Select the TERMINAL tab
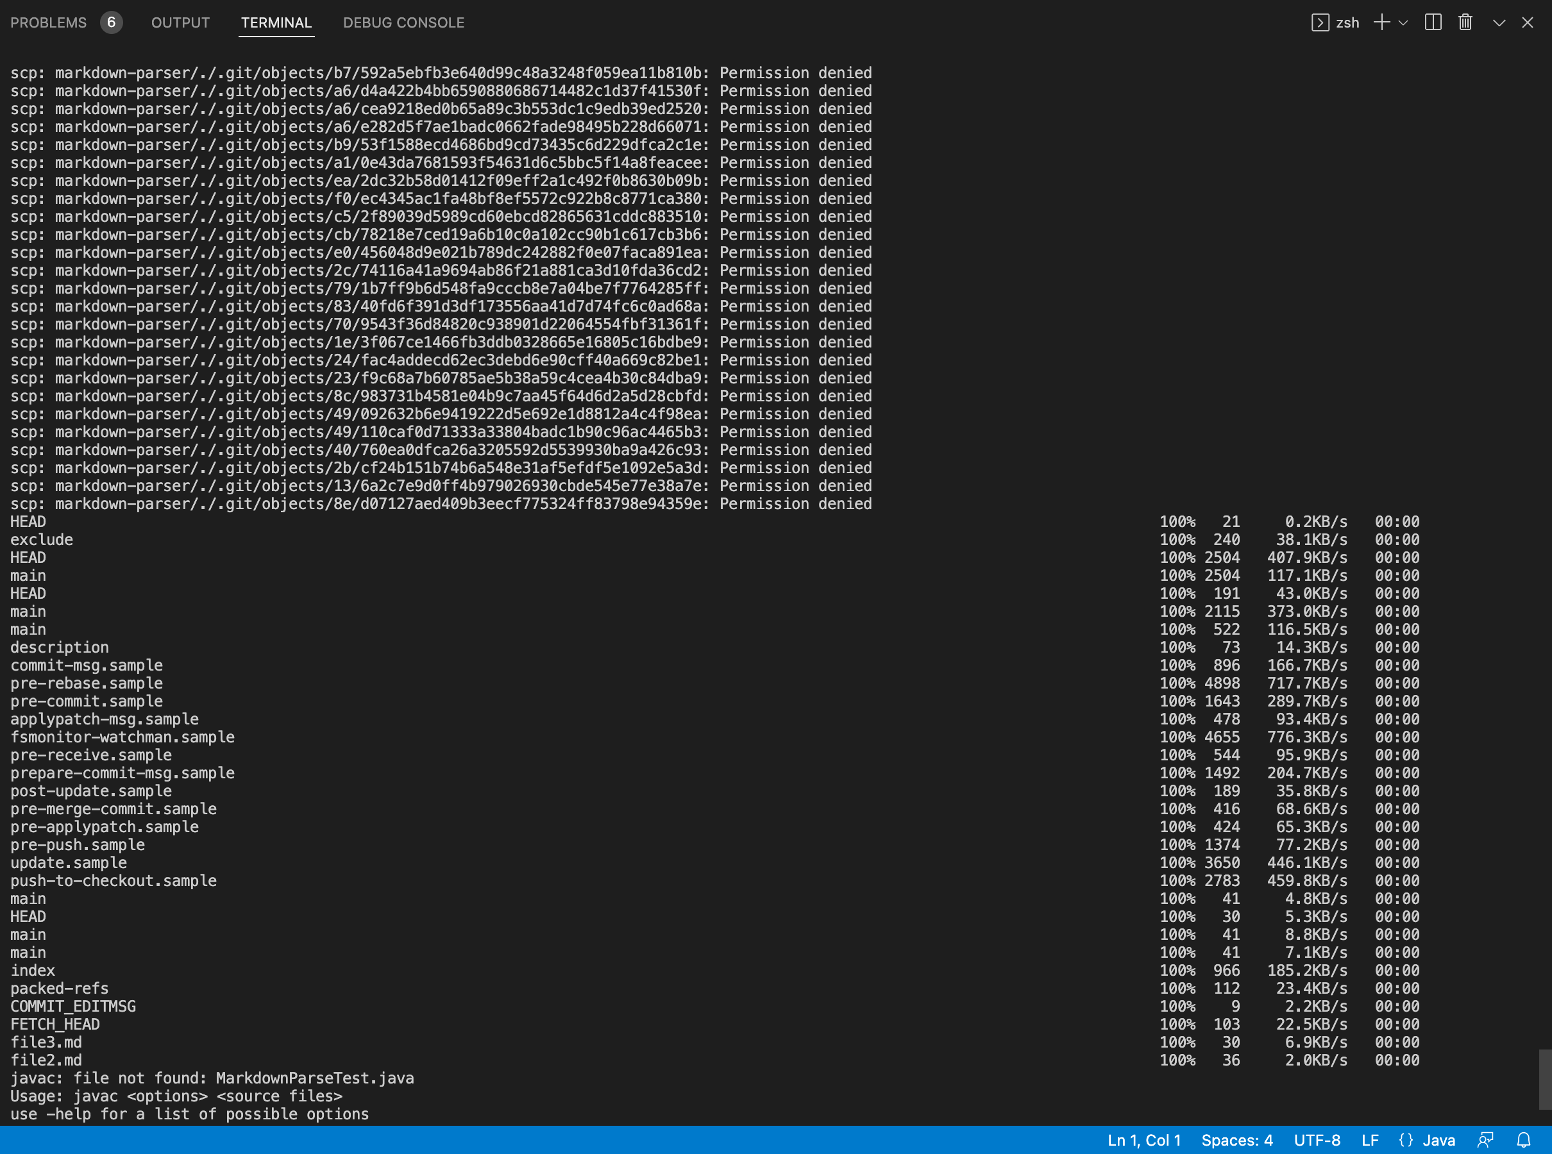Screen dimensions: 1552x1154 [276, 22]
